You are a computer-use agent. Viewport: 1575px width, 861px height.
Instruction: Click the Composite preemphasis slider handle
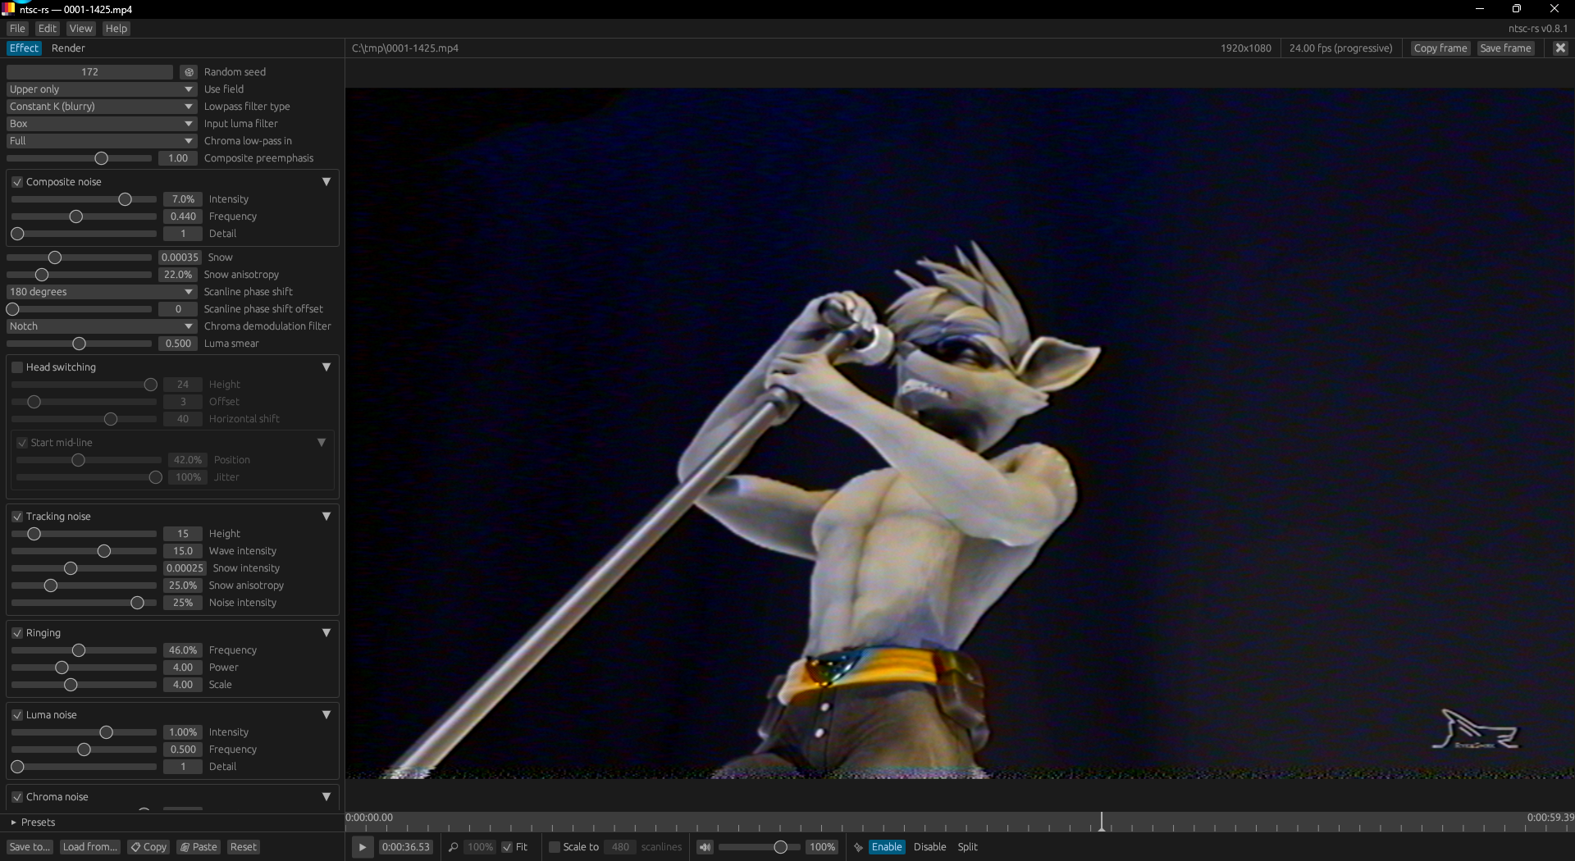pyautogui.click(x=101, y=158)
